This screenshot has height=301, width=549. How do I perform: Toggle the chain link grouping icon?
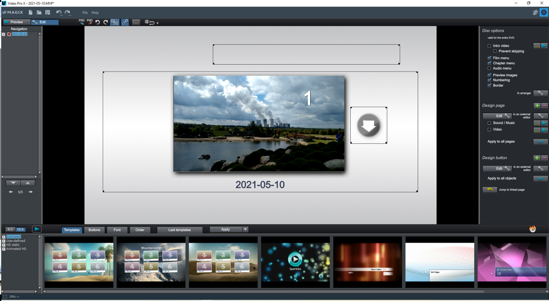125,22
